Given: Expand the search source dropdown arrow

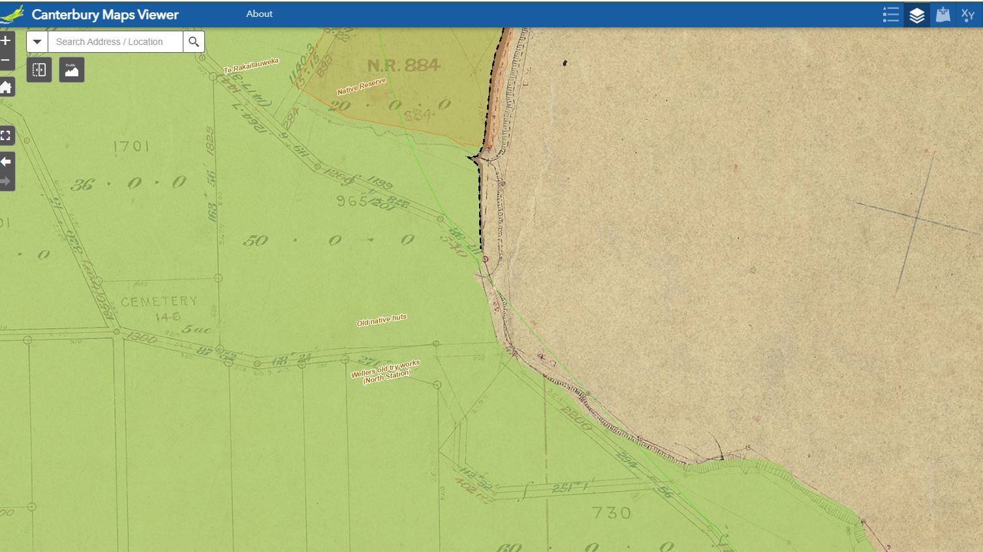Looking at the screenshot, I should tap(37, 42).
